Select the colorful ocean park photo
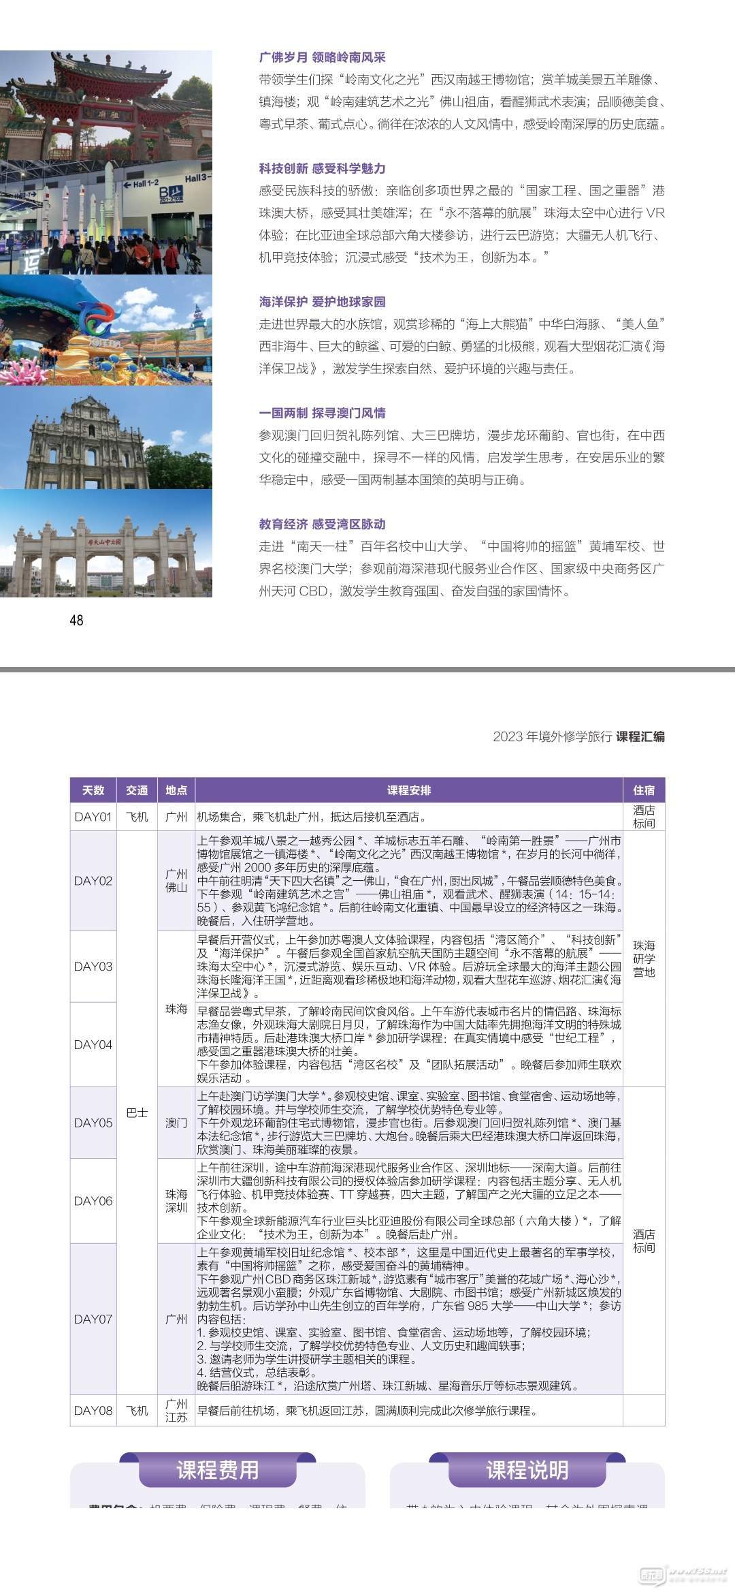 [105, 330]
